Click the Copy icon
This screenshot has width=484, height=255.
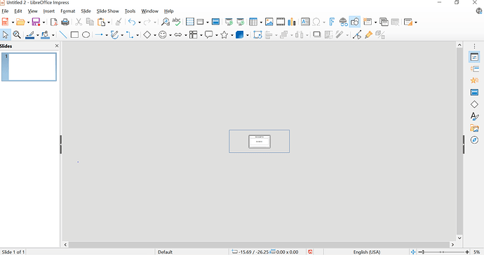(x=90, y=22)
